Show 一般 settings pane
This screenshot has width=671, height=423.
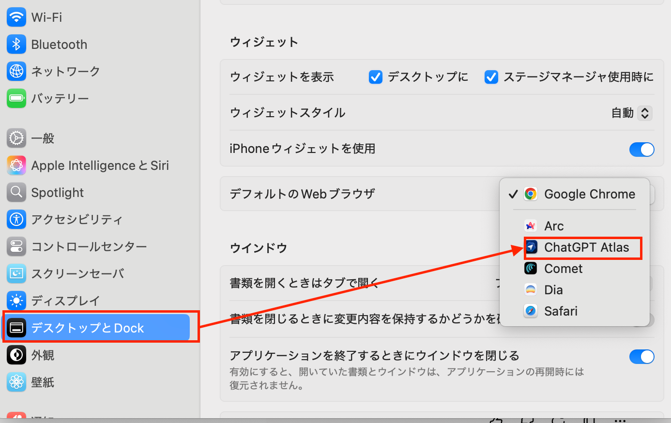pyautogui.click(x=97, y=138)
